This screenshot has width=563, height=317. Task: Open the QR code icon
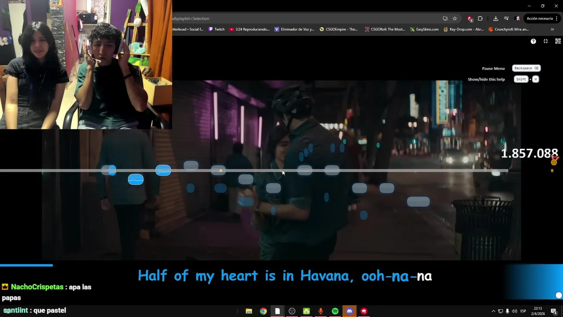tap(558, 41)
